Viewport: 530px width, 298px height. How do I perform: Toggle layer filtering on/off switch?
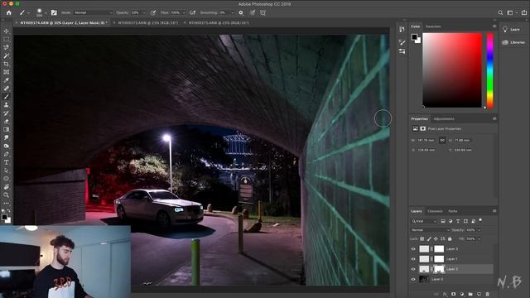tap(480, 221)
